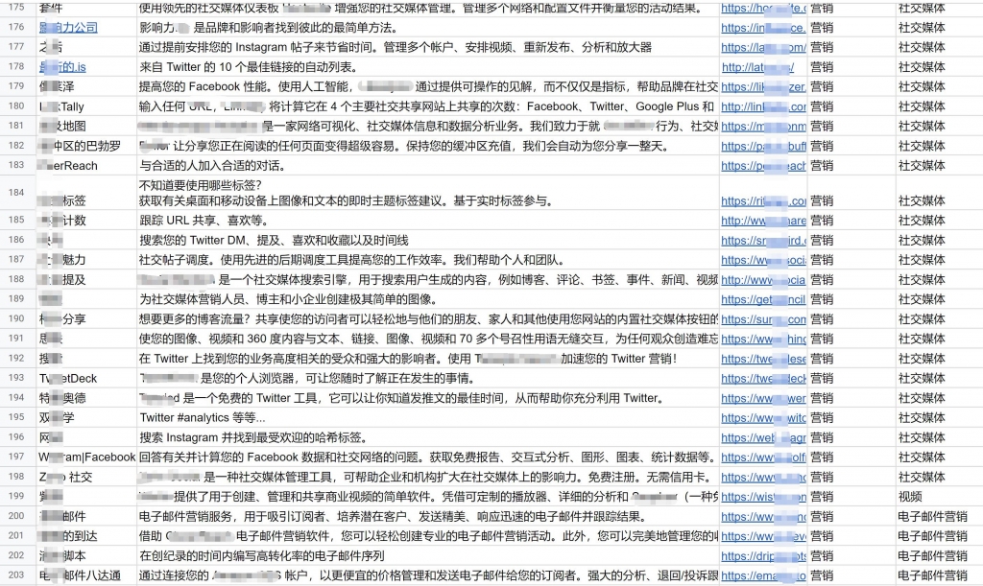This screenshot has width=983, height=586.
Task: Select description starting '回答有关并计算您的 Facebook 数据'
Action: pyautogui.click(x=427, y=457)
